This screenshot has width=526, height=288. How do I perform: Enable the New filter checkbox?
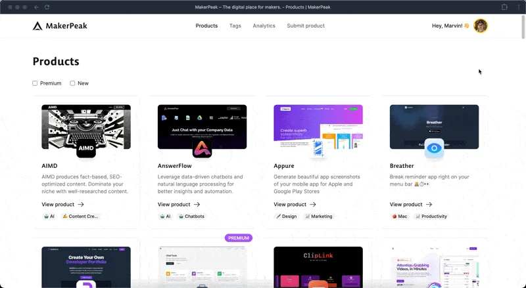(x=73, y=83)
